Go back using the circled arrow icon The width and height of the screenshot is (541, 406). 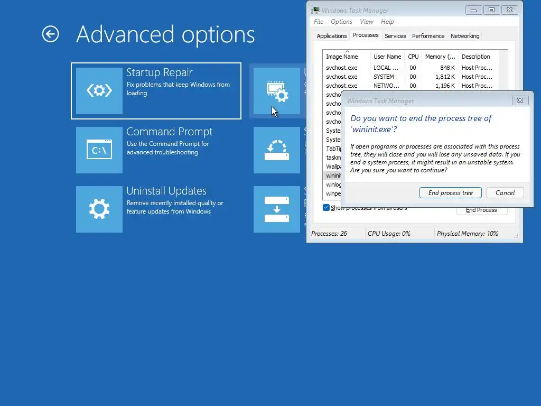(50, 34)
